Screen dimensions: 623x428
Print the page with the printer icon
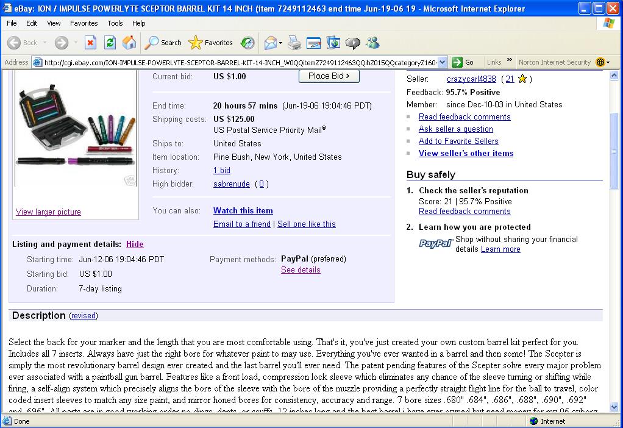(294, 43)
